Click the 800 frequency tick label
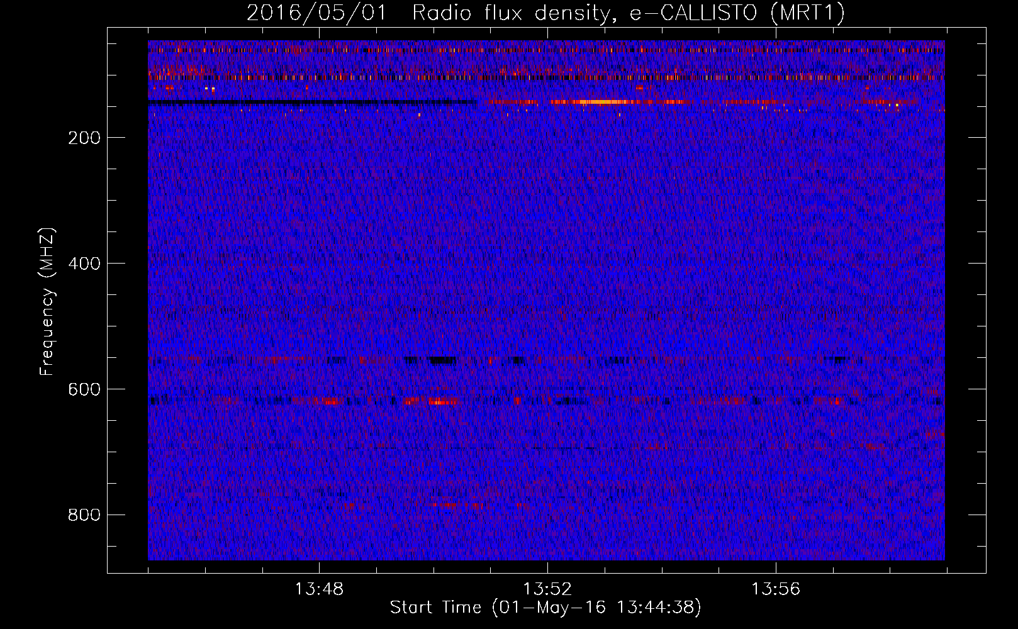The width and height of the screenshot is (1018, 629). click(x=84, y=515)
